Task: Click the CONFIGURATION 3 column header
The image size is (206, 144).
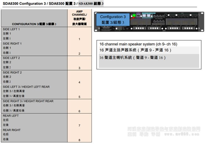Action: click(x=34, y=24)
